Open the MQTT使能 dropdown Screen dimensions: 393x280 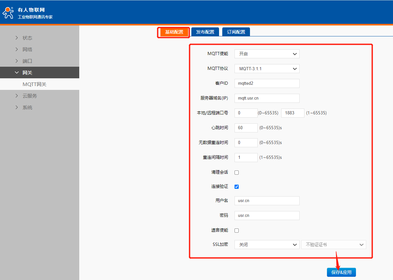click(267, 54)
